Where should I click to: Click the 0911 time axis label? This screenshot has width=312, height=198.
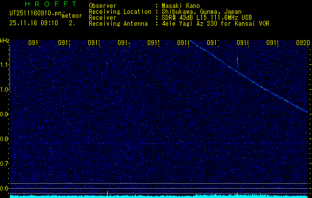tap(34, 43)
